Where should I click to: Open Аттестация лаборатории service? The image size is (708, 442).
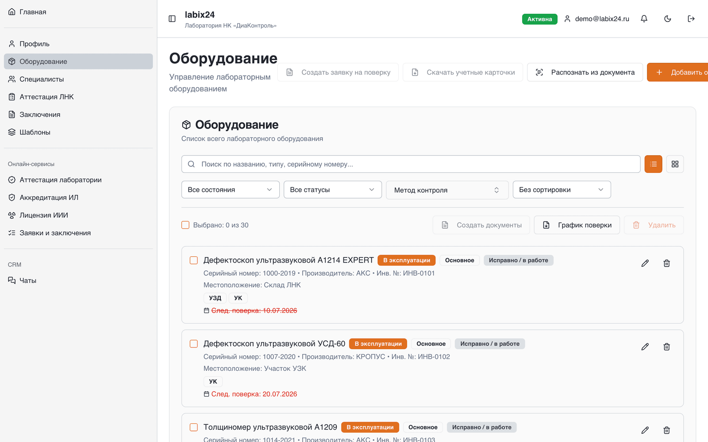(x=78, y=180)
